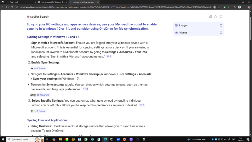The image size is (252, 142).
Task: Click the citation link 1 after Microsoft account paragraph
Action: pyautogui.click(x=109, y=56)
